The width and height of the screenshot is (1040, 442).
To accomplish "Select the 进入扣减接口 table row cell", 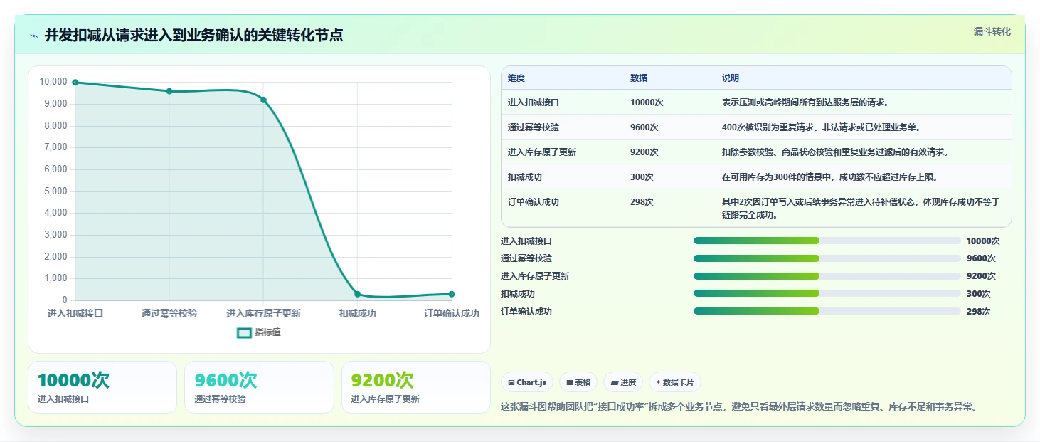I will 534,102.
